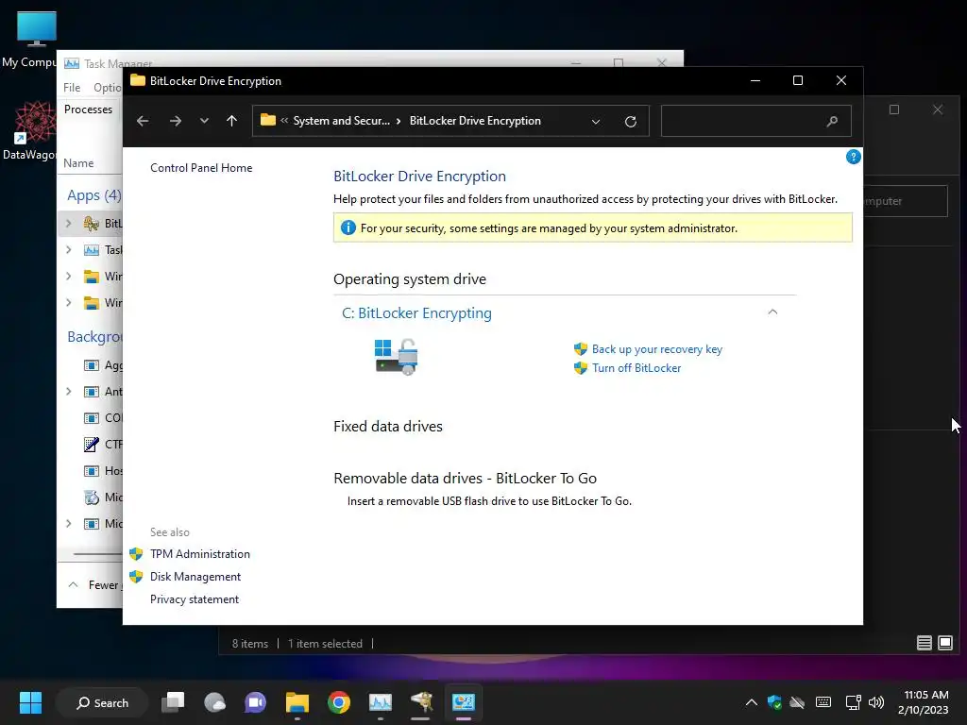Open TPM Administration link
967x725 pixels.
pyautogui.click(x=200, y=553)
